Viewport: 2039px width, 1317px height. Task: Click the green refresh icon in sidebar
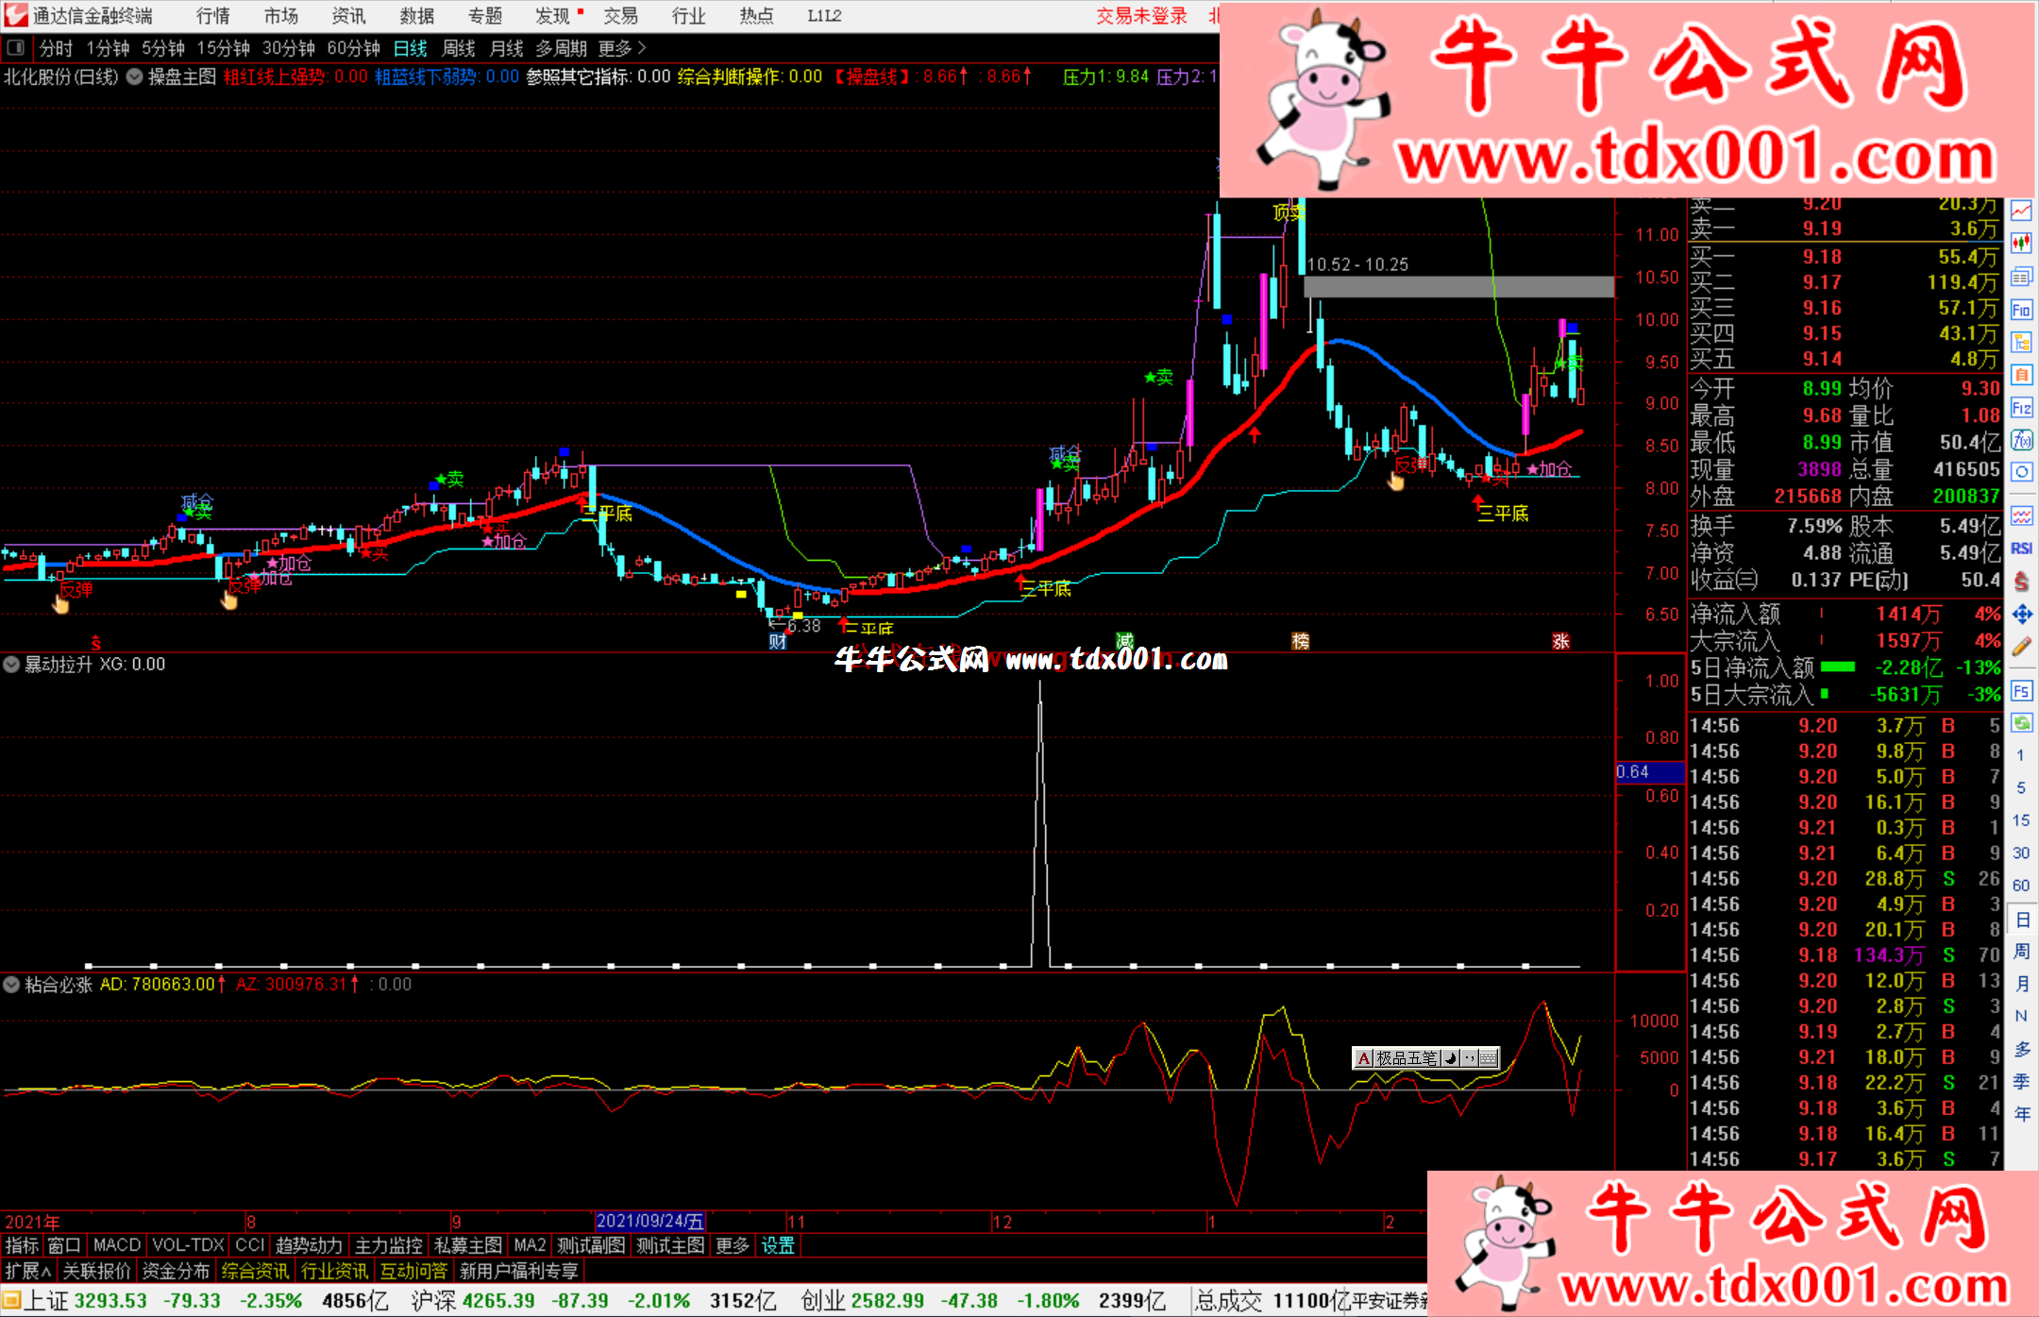[x=2021, y=723]
